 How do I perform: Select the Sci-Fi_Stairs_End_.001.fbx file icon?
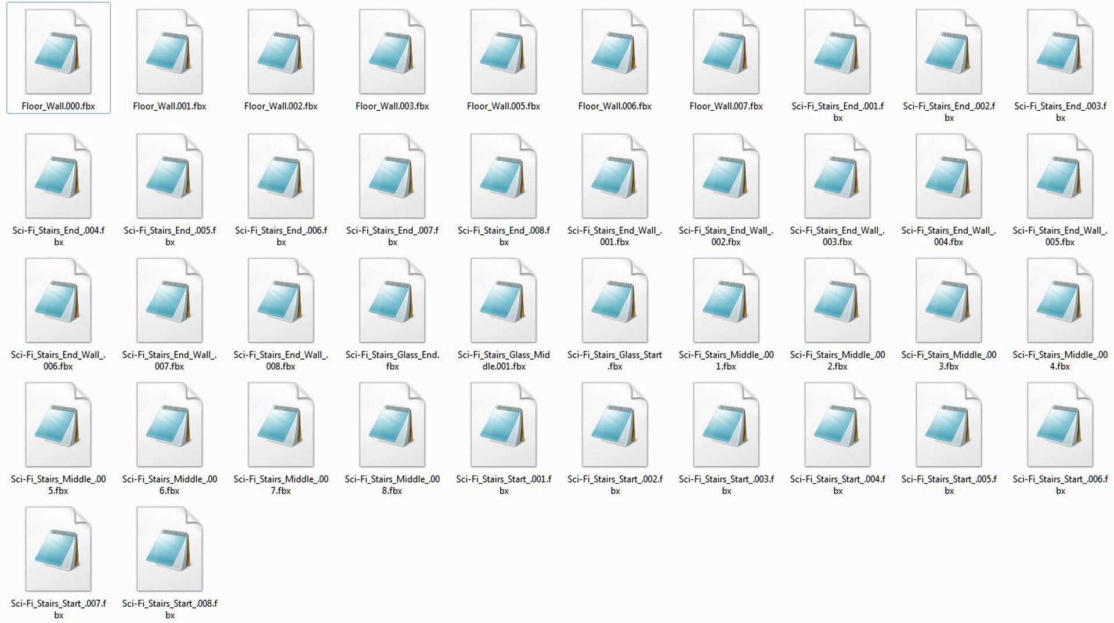point(838,52)
